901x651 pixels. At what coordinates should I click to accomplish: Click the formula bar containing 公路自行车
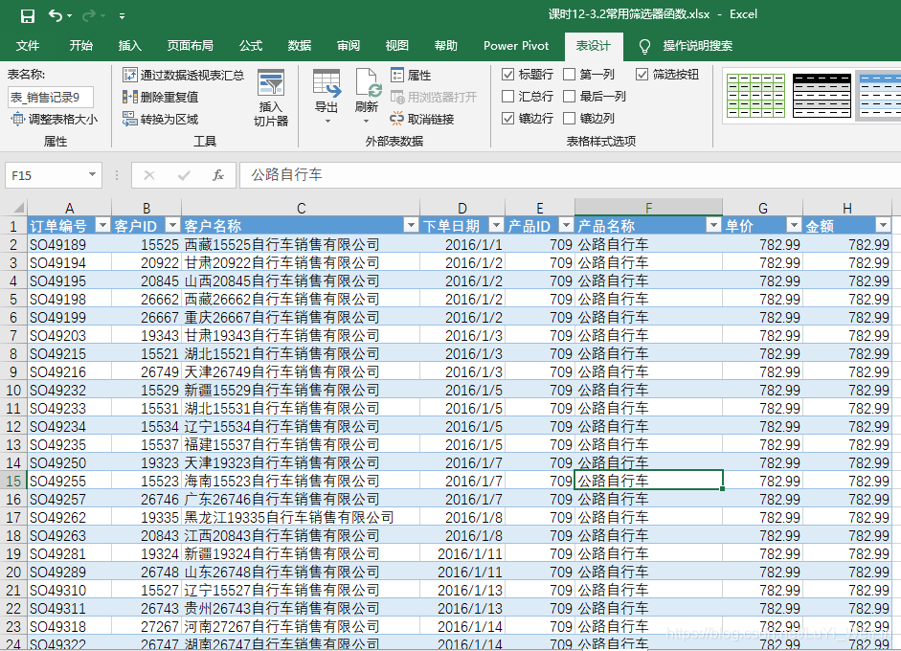(570, 175)
